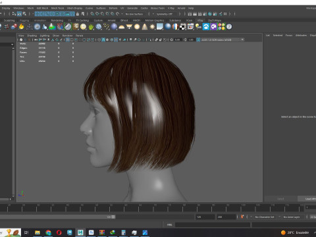The height and width of the screenshot is (237, 316).
Task: Open Google Chrome from the taskbar
Action: (48, 232)
